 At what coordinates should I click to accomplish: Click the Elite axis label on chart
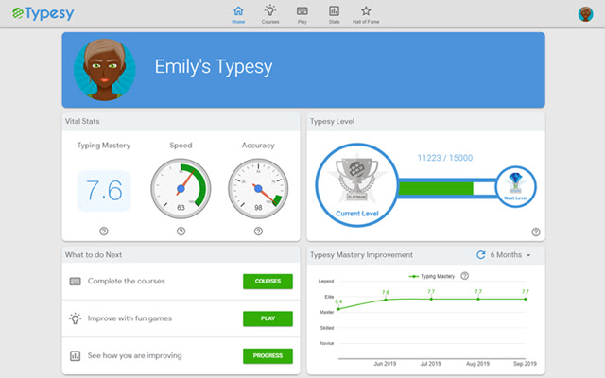click(329, 297)
